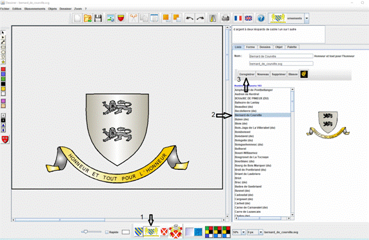Image resolution: width=369 pixels, height=240 pixels.
Task: Click the scissors cut icon
Action: coord(134,18)
